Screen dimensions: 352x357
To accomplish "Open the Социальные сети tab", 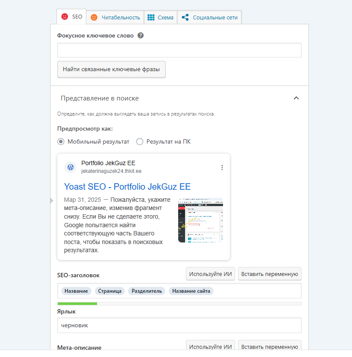I will (x=209, y=18).
